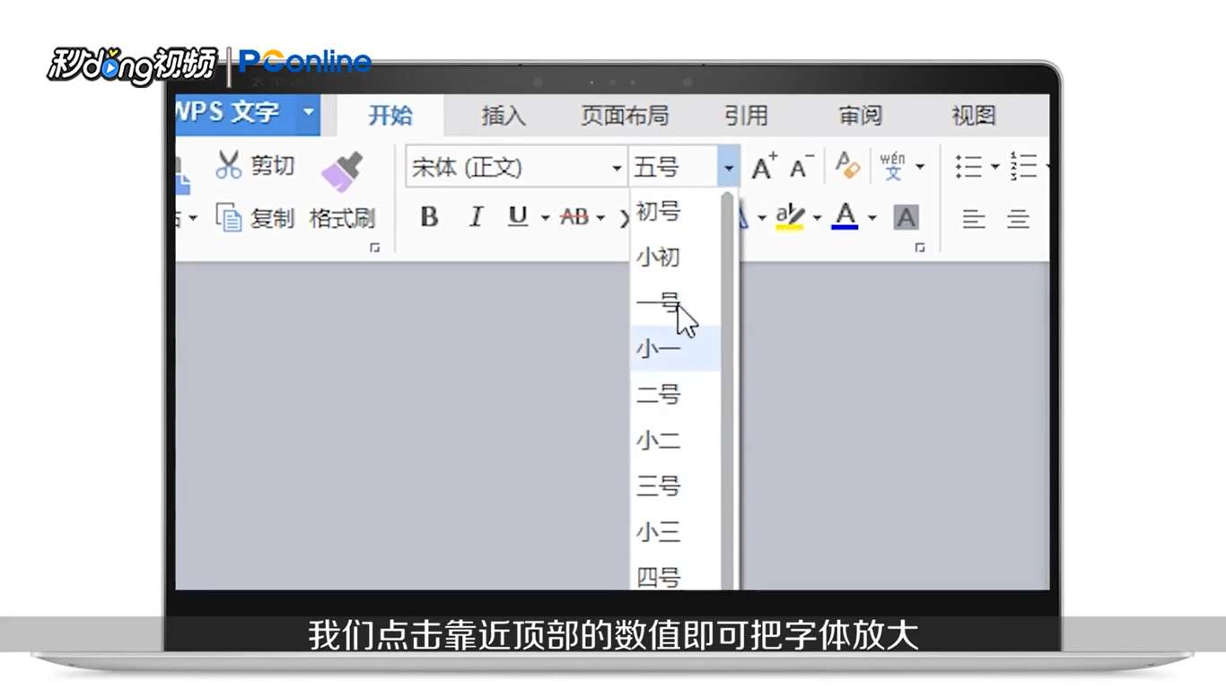Open phonetic guide dropdown arrow
The width and height of the screenshot is (1226, 689).
920,167
